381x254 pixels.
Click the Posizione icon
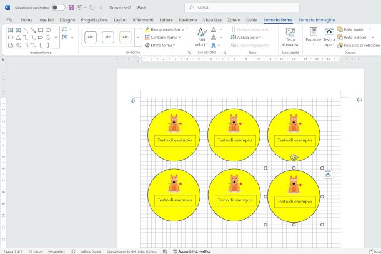314,35
